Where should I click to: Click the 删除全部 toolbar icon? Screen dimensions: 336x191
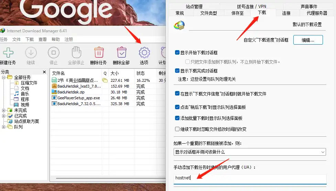(122, 52)
